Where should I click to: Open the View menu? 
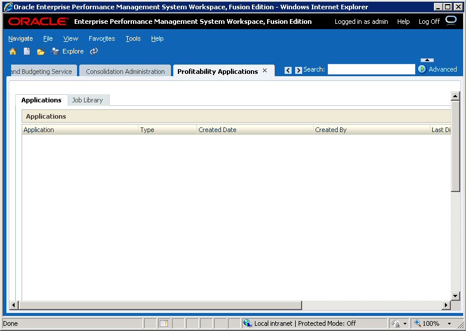pyautogui.click(x=71, y=38)
